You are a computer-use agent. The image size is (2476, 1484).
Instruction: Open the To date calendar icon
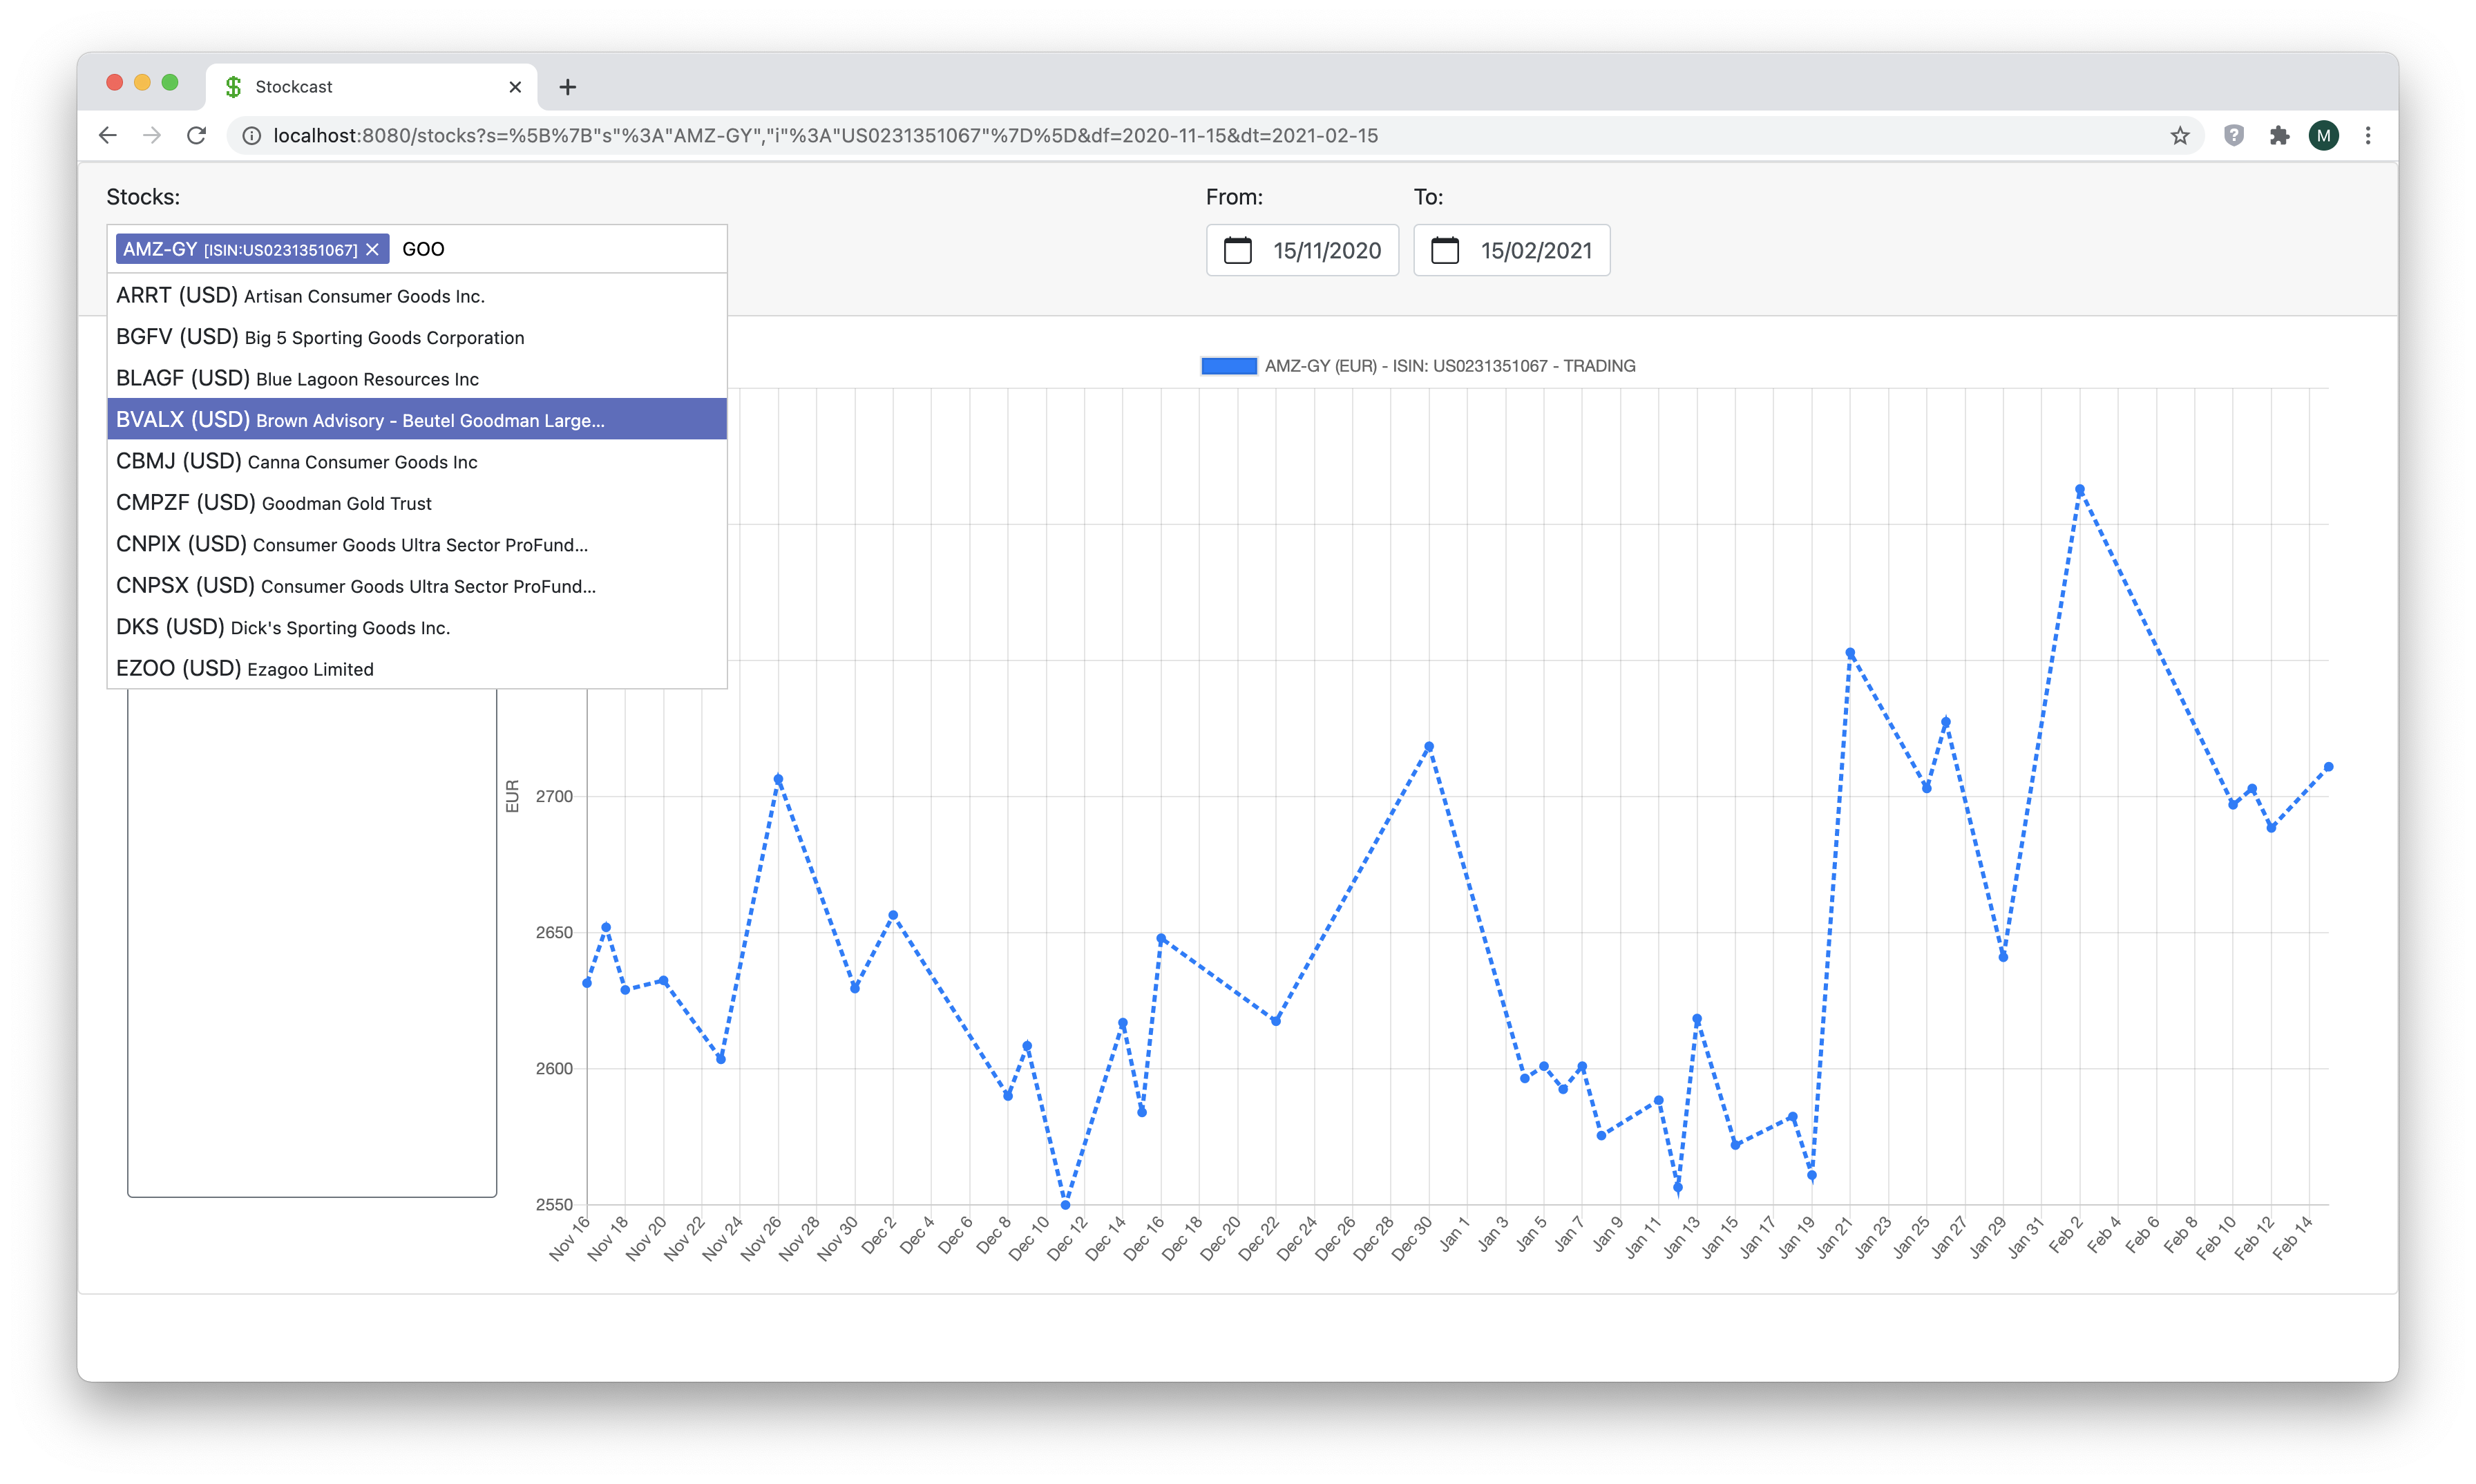(1445, 250)
